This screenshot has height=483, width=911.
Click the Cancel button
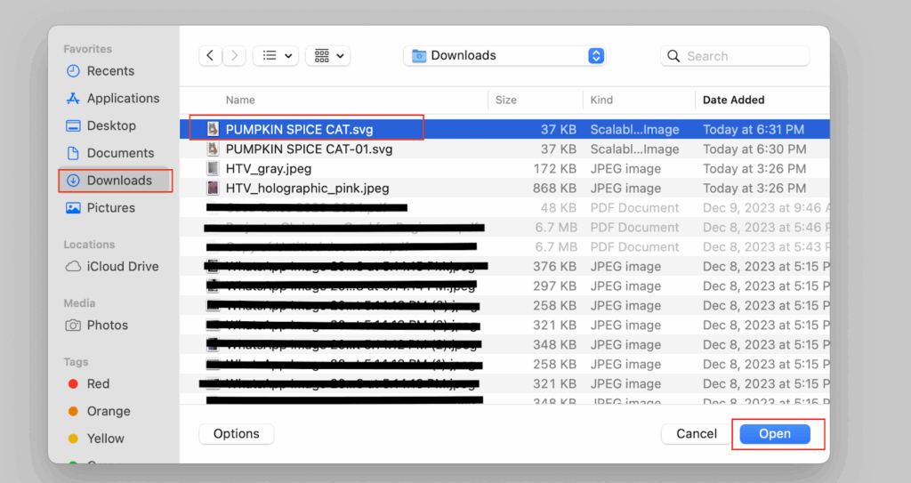696,434
